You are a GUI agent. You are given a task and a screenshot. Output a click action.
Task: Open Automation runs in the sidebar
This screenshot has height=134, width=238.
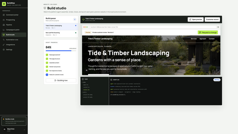click(14, 40)
